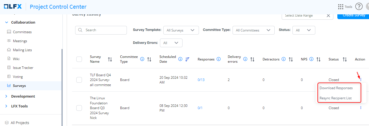
Task: Open the Tools grid icon
Action: pos(341,6)
